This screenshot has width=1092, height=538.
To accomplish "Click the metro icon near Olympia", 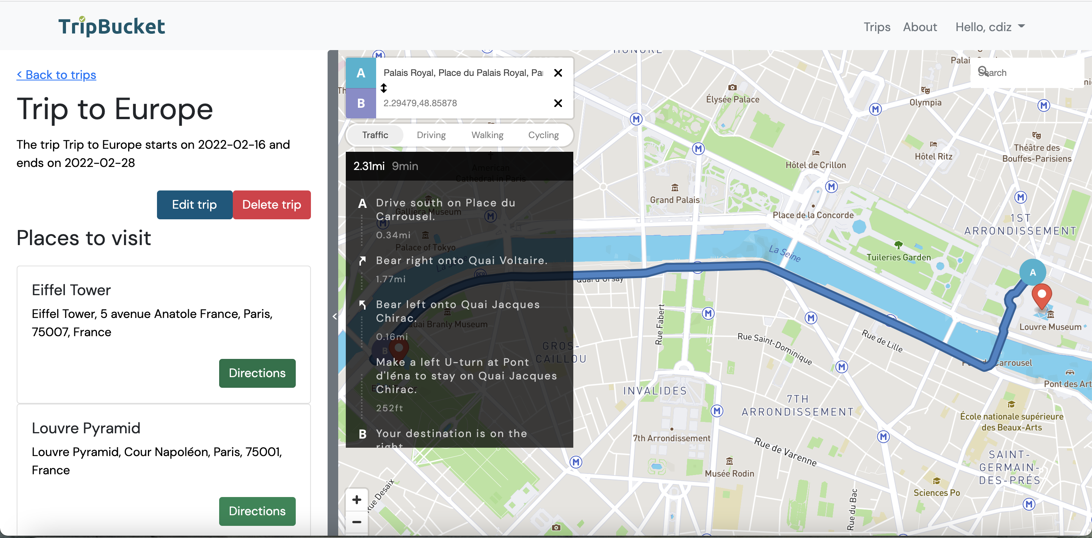I will 875,109.
